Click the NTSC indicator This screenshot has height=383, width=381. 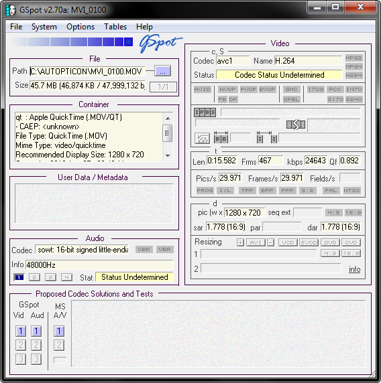click(x=351, y=190)
